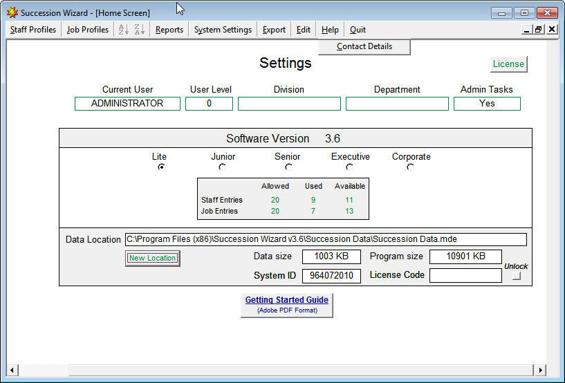Toggle the Unlock checkbox
565x383 pixels.
(517, 276)
